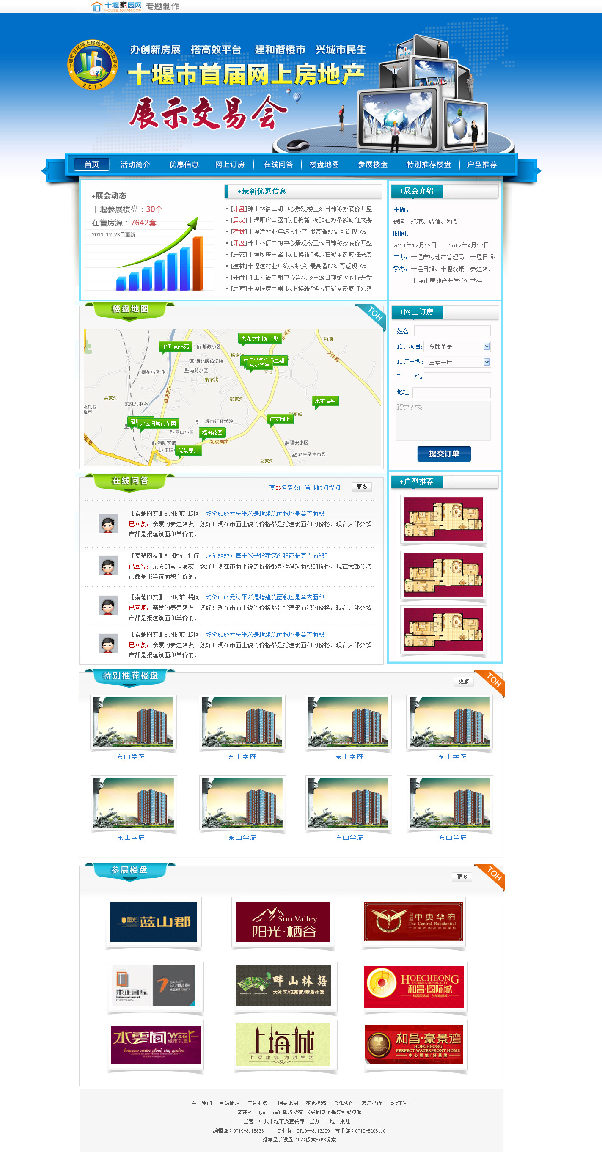Click the 尚景春天 map marker
The height and width of the screenshot is (1152, 602).
(x=188, y=450)
